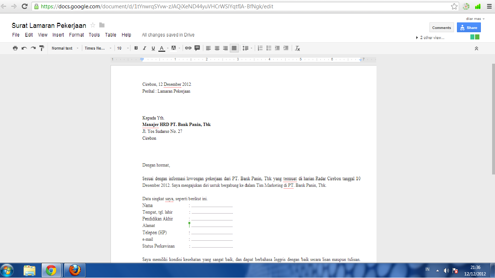
Task: Click the blue Share button
Action: (469, 28)
